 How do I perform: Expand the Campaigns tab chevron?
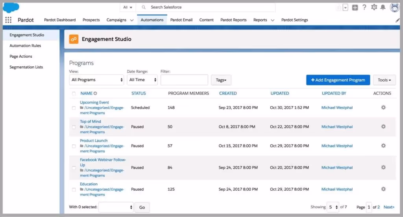pos(132,20)
